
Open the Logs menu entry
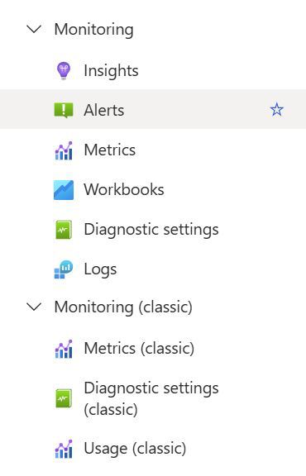[x=153, y=269]
